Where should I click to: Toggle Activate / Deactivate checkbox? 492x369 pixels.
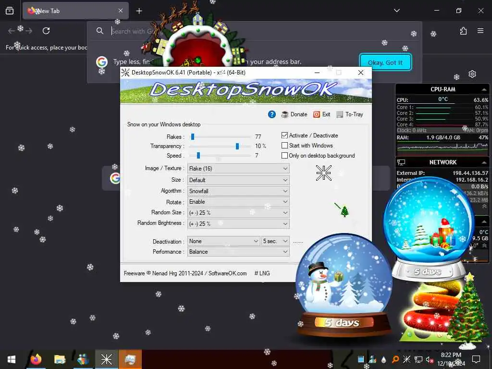[x=284, y=135]
